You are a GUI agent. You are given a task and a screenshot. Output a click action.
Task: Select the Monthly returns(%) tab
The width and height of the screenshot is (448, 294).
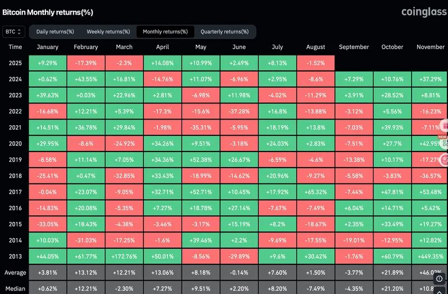pyautogui.click(x=165, y=32)
